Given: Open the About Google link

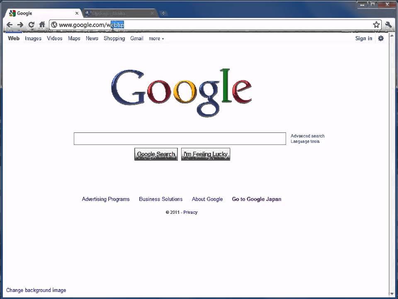Looking at the screenshot, I should (207, 199).
